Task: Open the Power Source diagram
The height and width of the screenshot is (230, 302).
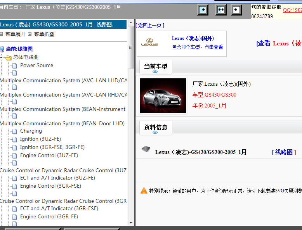Action: pyautogui.click(x=36, y=66)
